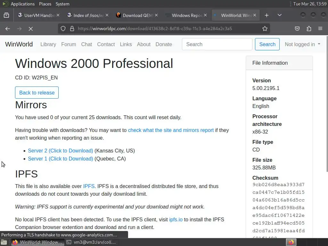Click the CD ID W2PIS_EN text
Screen dimensions: 328x246
pyautogui.click(x=37, y=78)
